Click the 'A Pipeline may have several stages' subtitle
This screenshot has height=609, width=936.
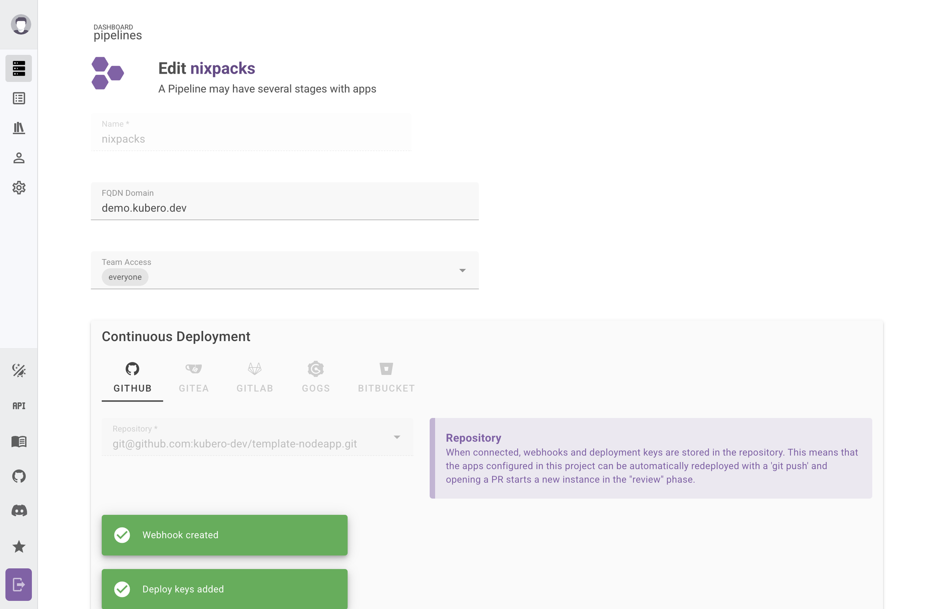(x=267, y=89)
